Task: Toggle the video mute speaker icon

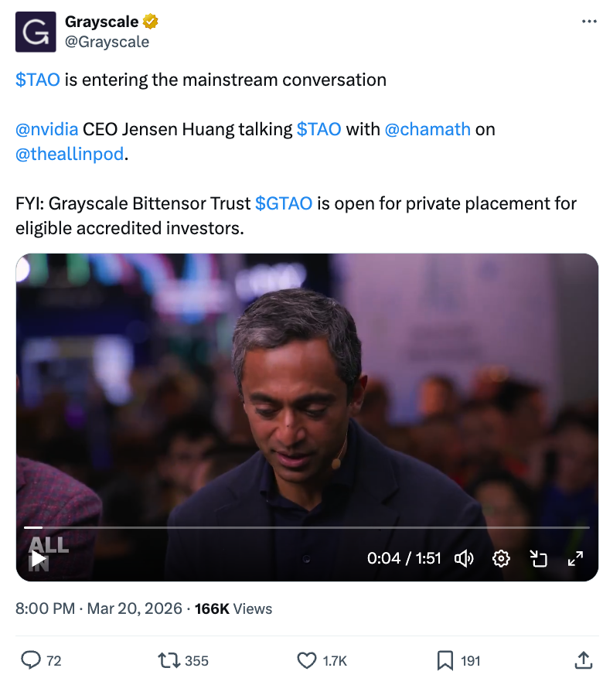Action: (x=464, y=558)
